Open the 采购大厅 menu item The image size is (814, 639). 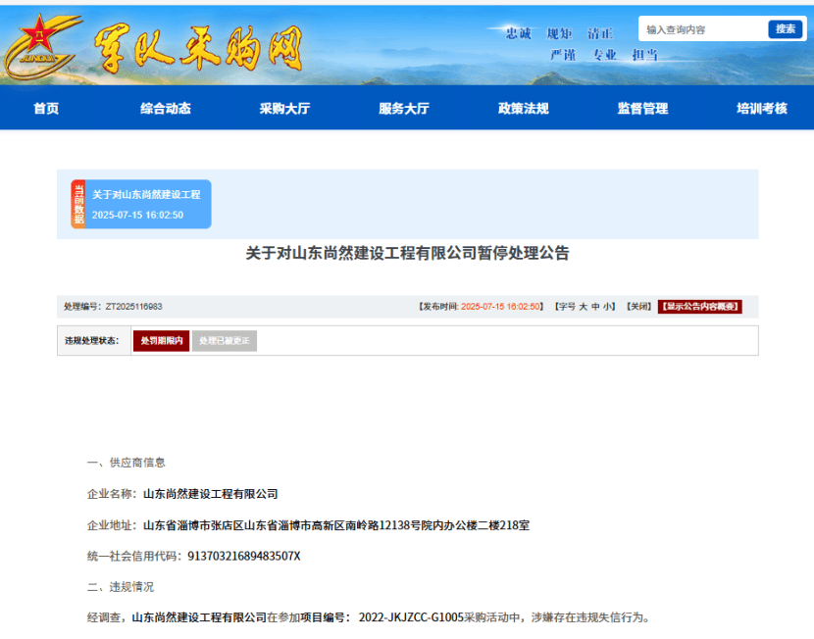click(x=285, y=109)
